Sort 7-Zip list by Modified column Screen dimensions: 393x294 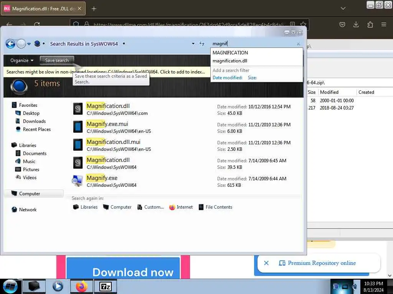pos(337,92)
